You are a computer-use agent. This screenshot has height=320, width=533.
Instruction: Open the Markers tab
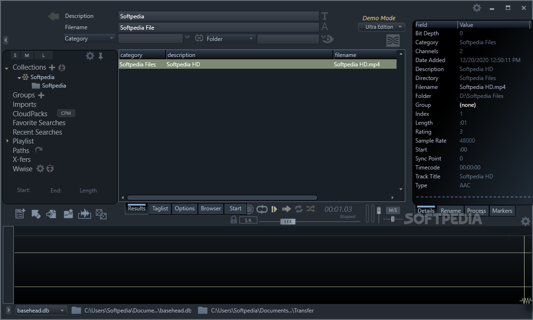[502, 211]
